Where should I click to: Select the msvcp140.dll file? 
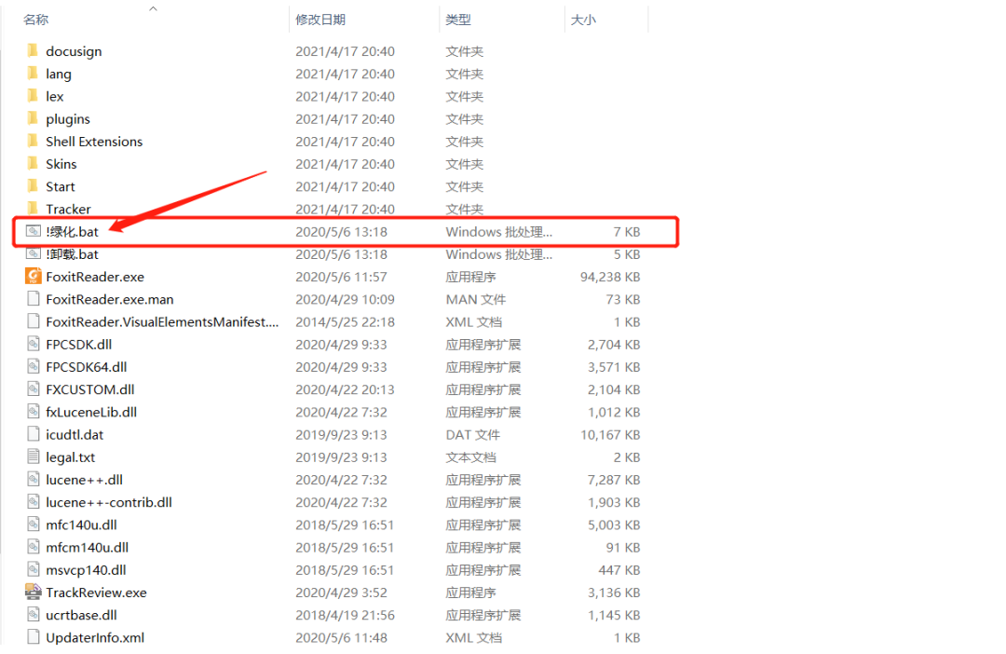tap(84, 569)
